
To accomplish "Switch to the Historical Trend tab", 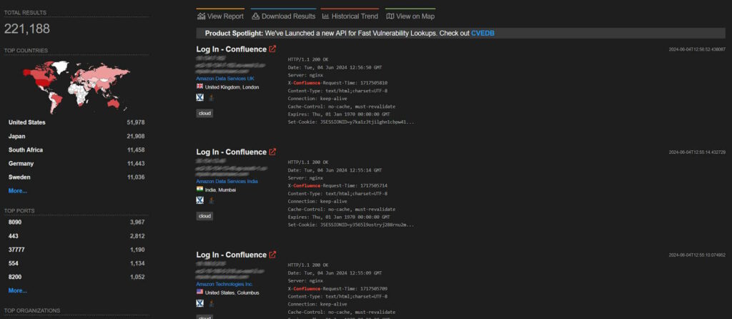I will (x=350, y=16).
